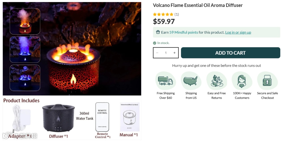Add the diffuser to cart

point(230,53)
